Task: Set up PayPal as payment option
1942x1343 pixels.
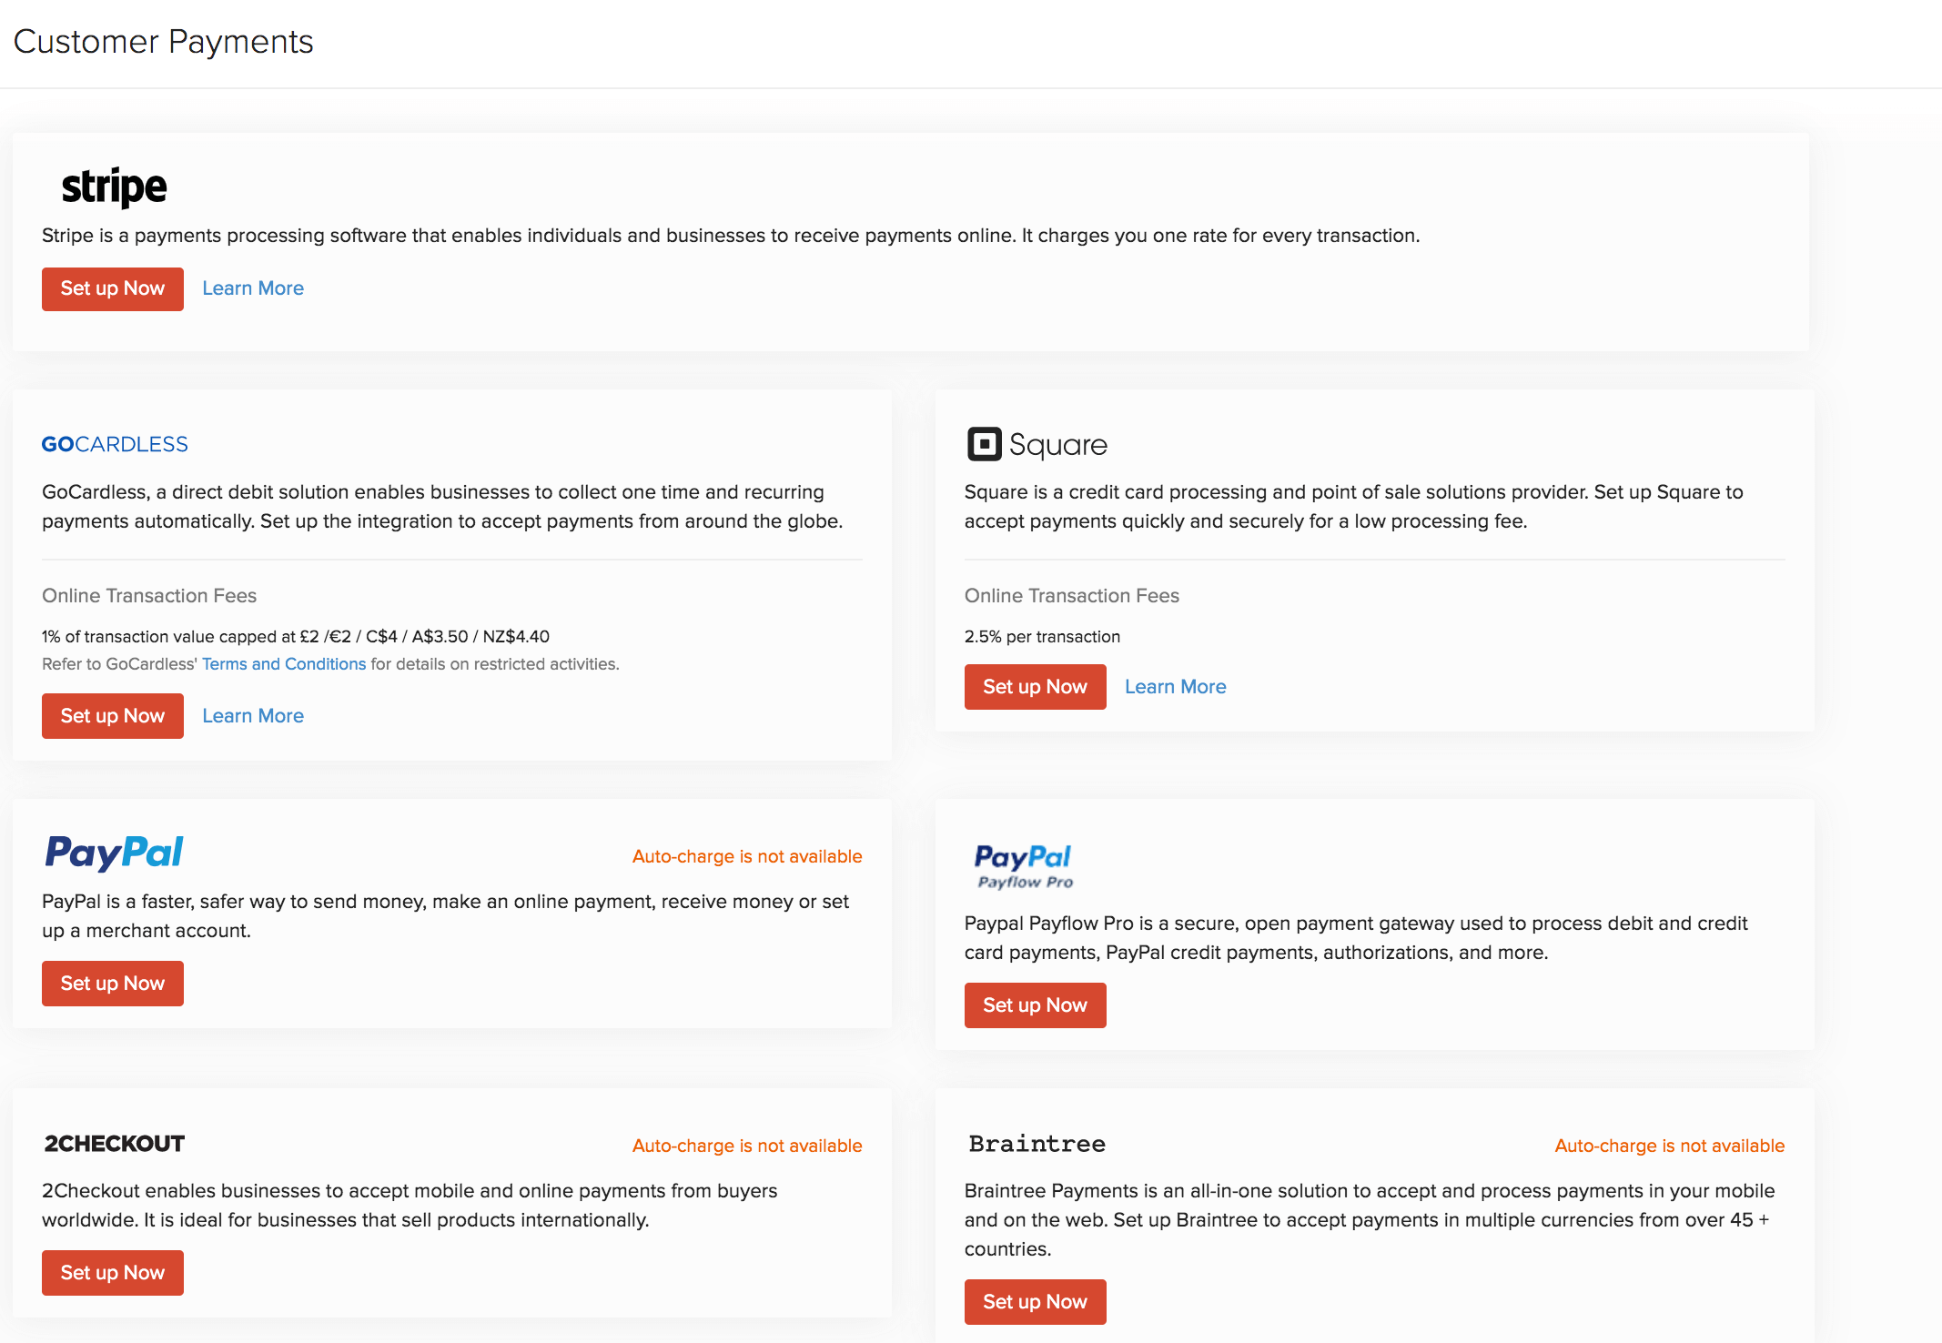Action: pos(112,984)
